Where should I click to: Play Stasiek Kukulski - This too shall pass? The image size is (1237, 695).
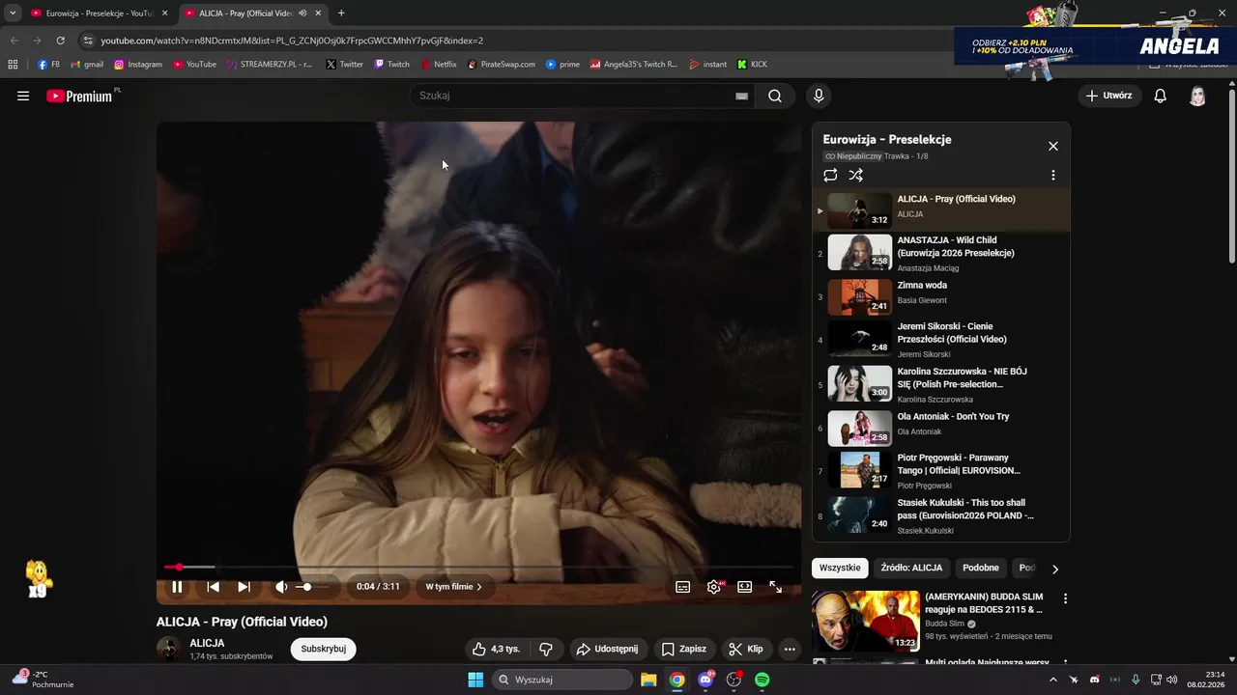point(940,515)
